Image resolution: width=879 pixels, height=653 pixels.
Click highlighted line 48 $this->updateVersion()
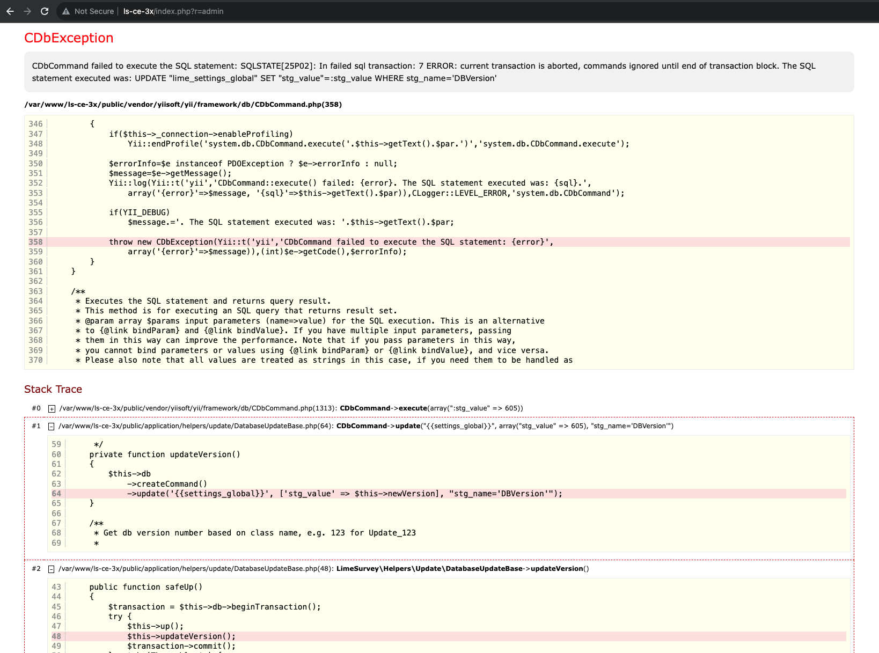pyautogui.click(x=181, y=636)
